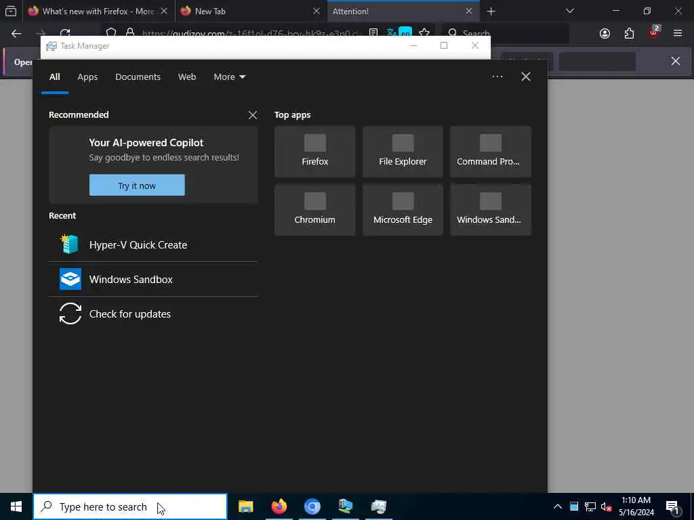Click the site security lock icon
694x520 pixels.
coord(130,33)
